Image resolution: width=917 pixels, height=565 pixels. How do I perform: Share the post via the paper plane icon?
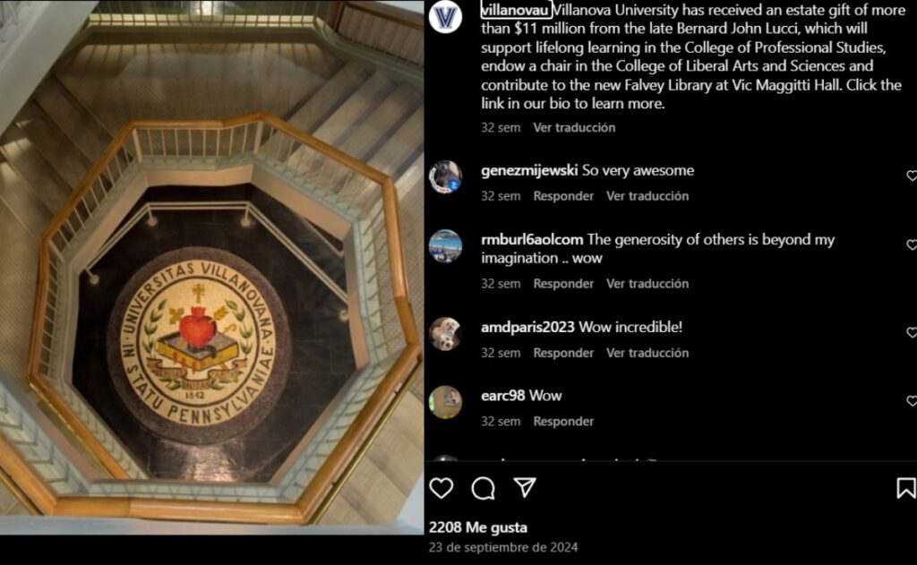(x=525, y=487)
